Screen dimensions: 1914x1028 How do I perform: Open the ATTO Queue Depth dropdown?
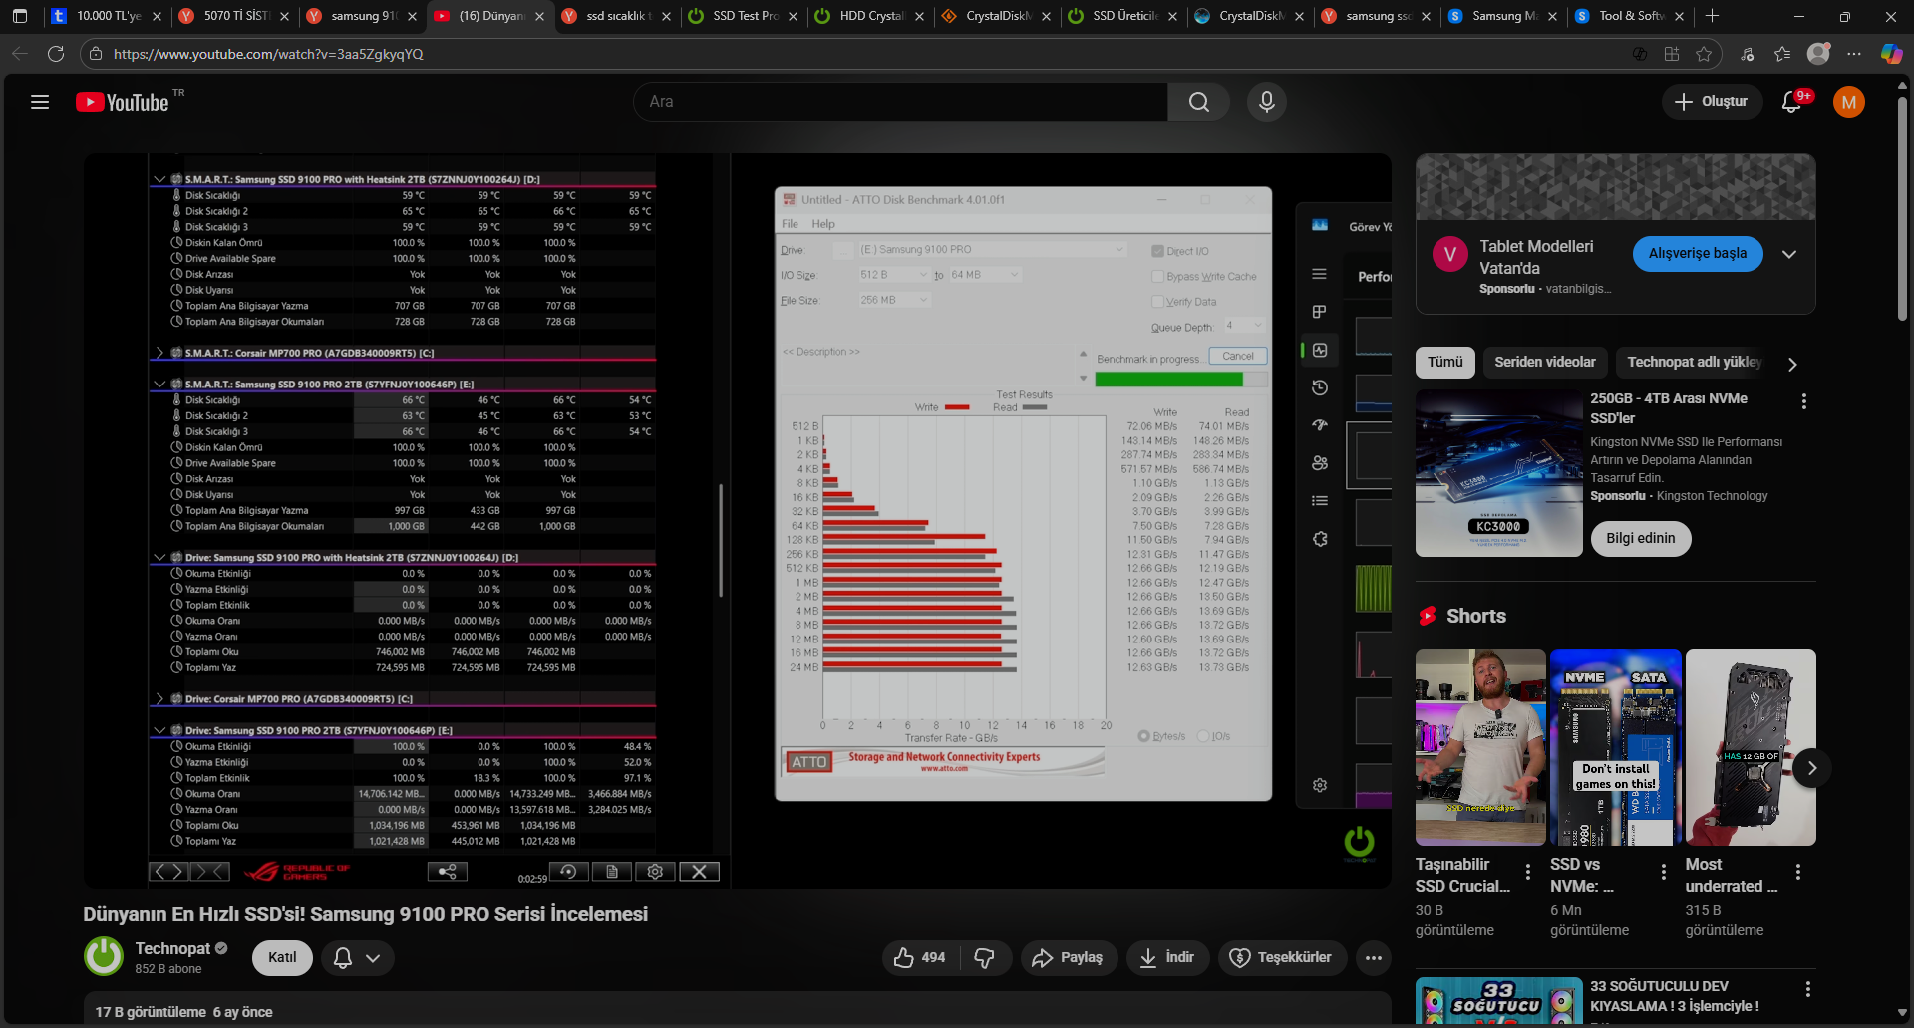[1245, 326]
